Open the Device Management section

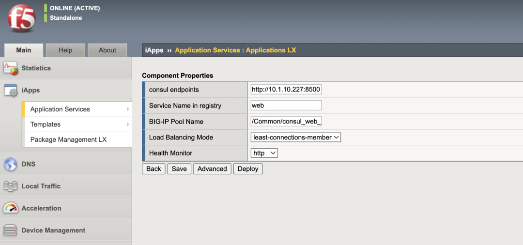pos(53,230)
